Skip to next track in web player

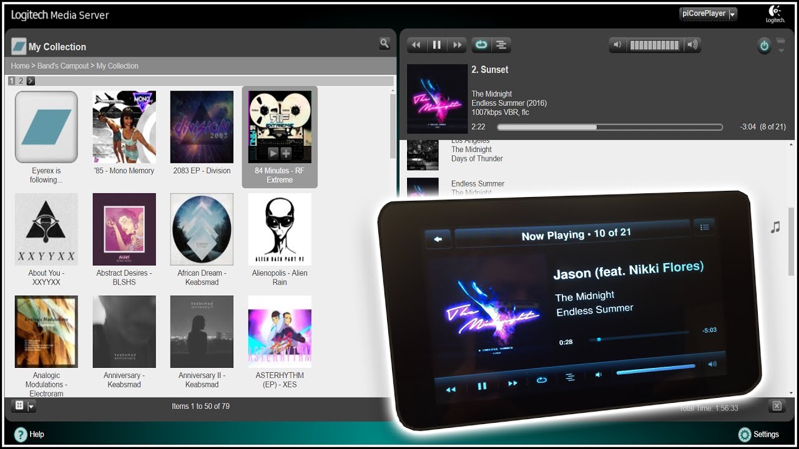[457, 45]
